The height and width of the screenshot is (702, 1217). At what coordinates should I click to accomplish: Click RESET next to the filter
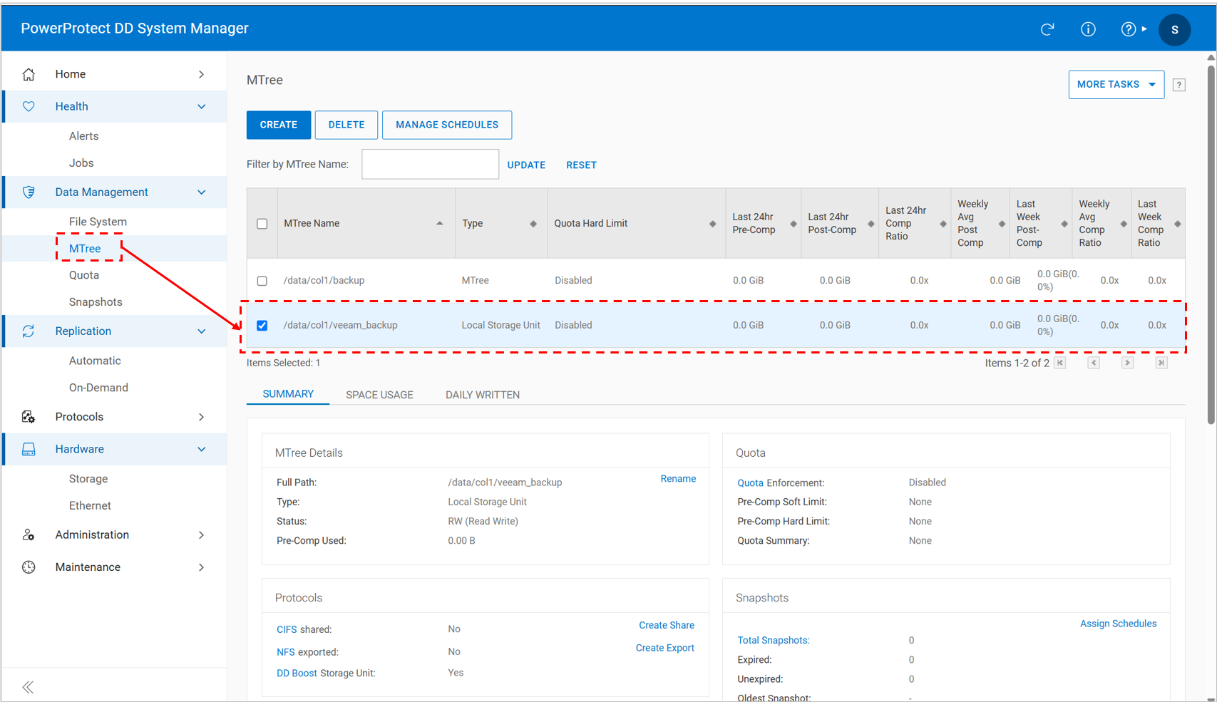(x=581, y=165)
